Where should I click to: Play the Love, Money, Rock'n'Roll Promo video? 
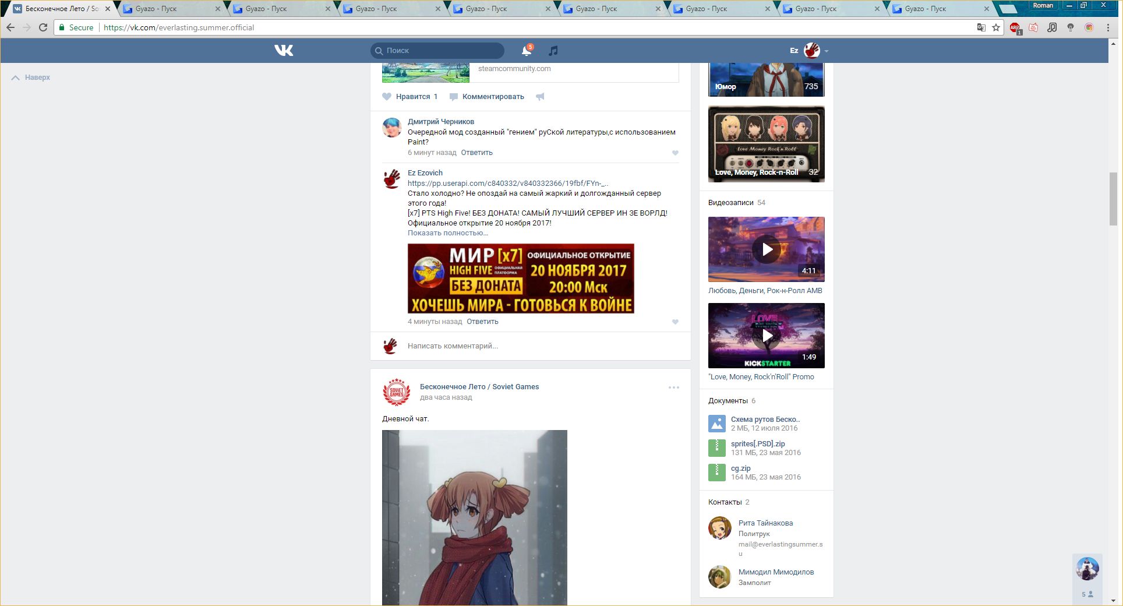pyautogui.click(x=767, y=336)
